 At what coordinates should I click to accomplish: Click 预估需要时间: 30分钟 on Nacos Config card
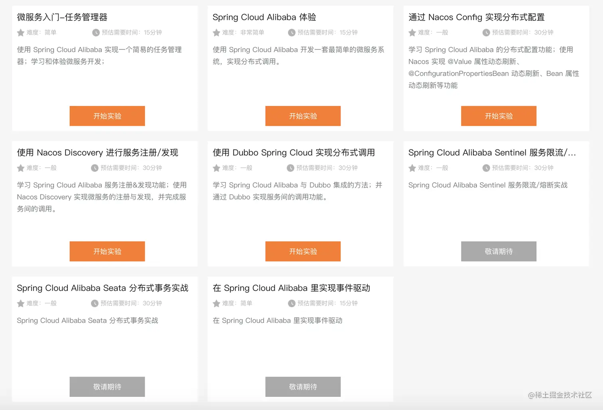coord(523,33)
